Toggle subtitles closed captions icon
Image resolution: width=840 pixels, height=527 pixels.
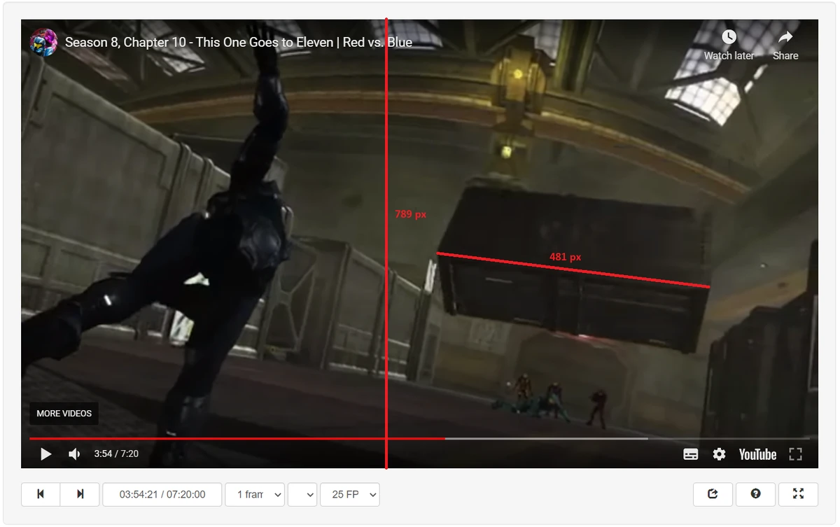690,454
